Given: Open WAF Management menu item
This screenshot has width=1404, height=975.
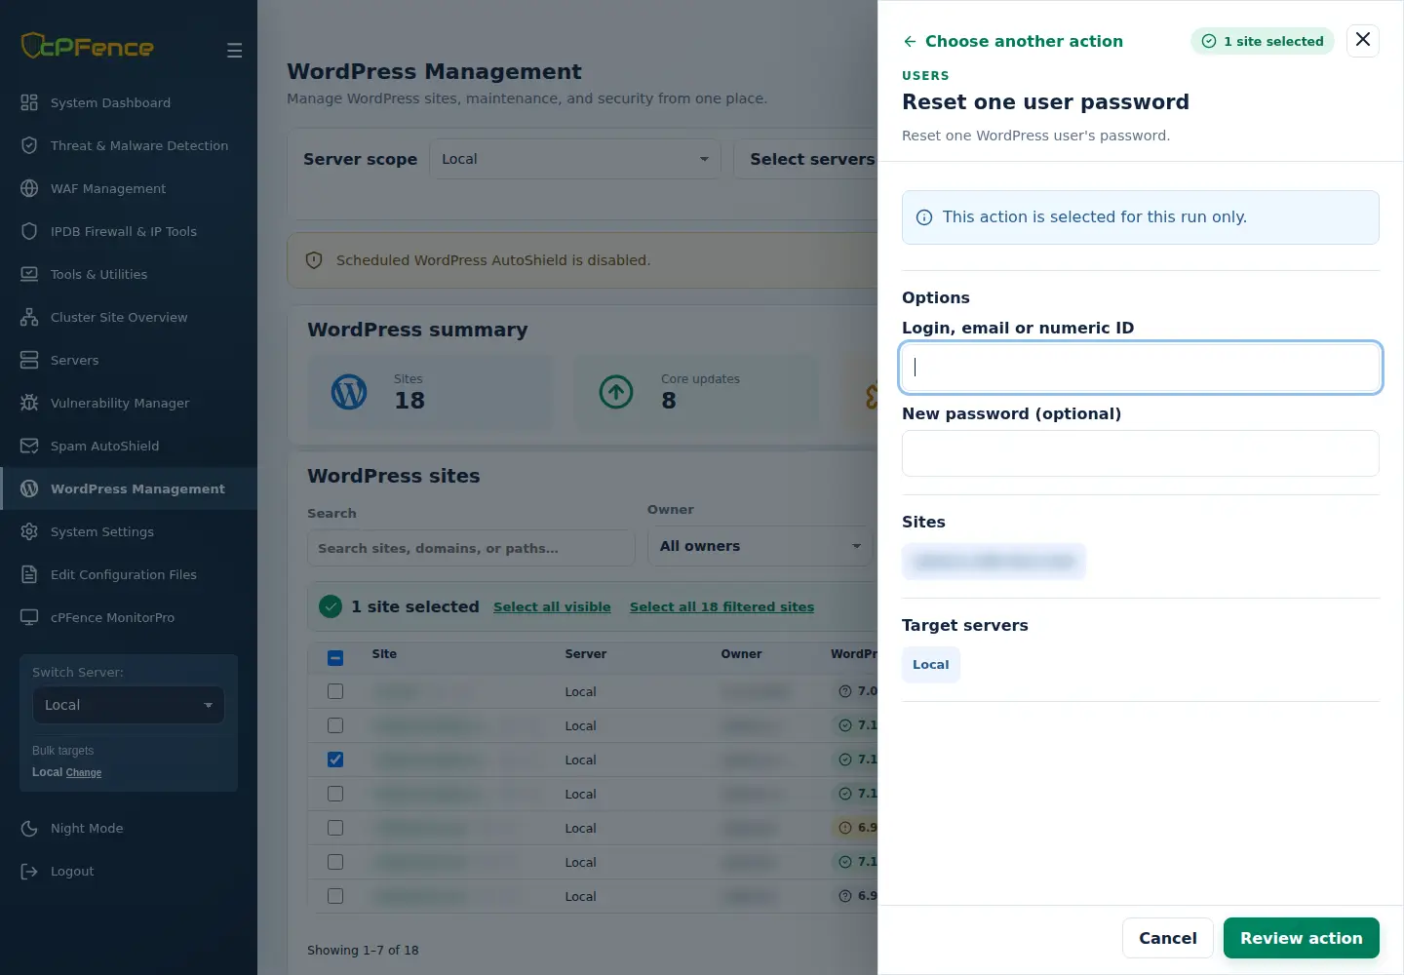Looking at the screenshot, I should 129,188.
